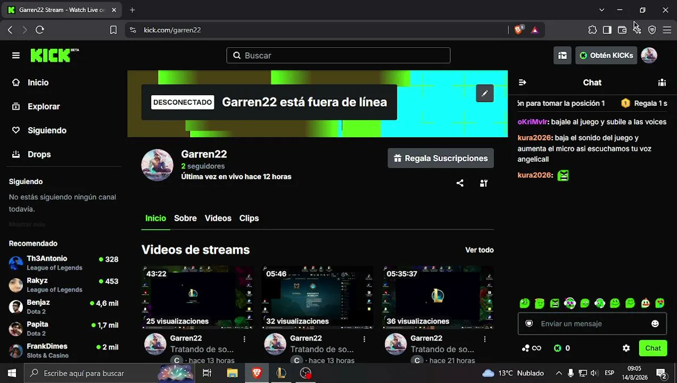
Task: Click the Siguiendo heart icon
Action: 16,130
